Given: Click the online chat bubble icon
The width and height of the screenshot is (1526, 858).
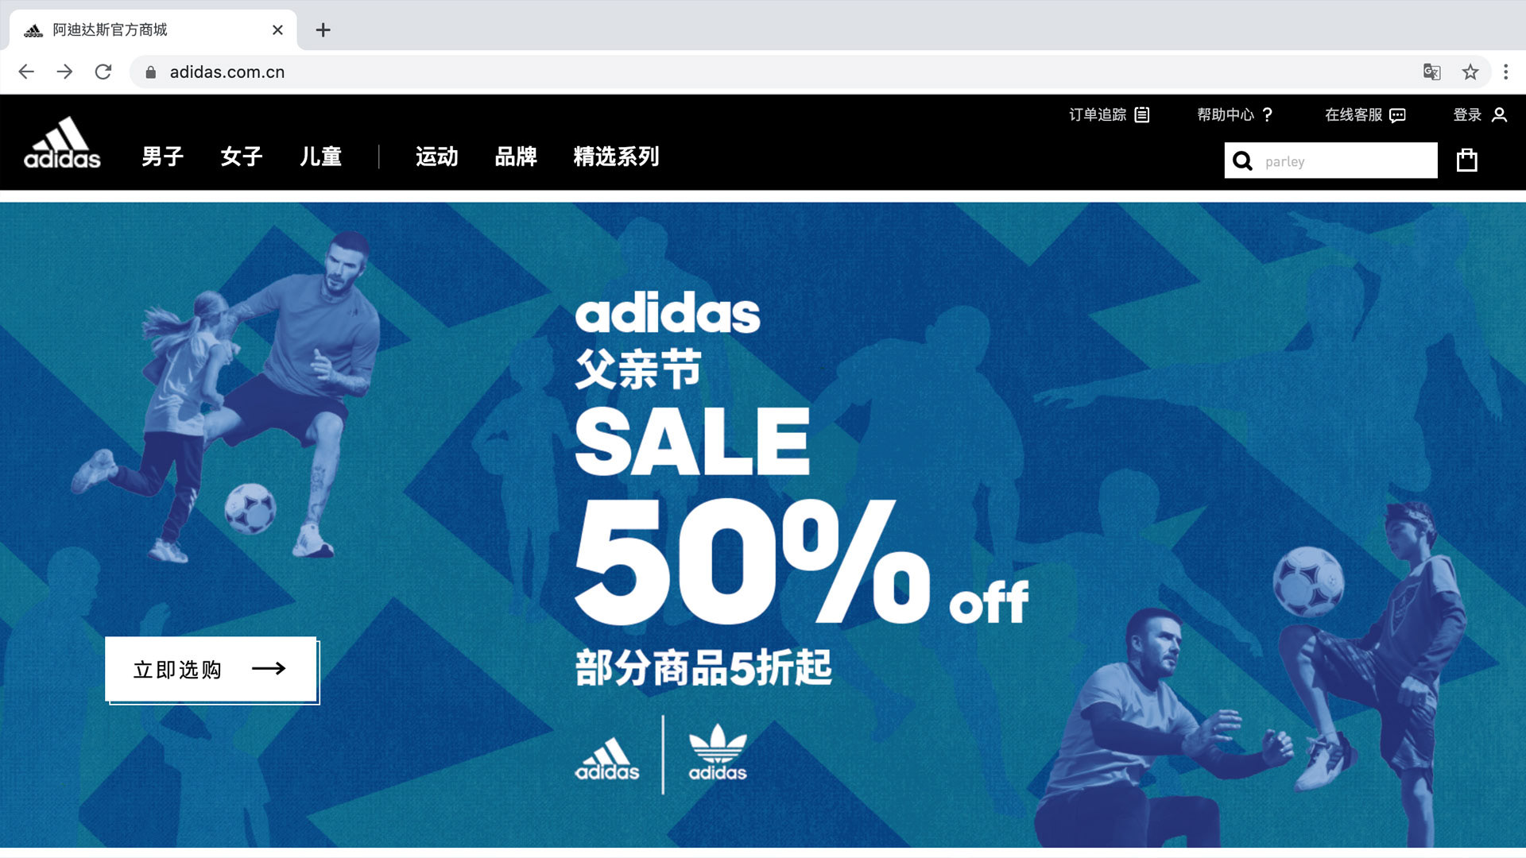Looking at the screenshot, I should (1397, 115).
